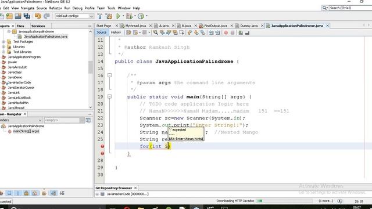The height and width of the screenshot is (209, 372).
Task: Open the Debug menu
Action: [x=77, y=8]
